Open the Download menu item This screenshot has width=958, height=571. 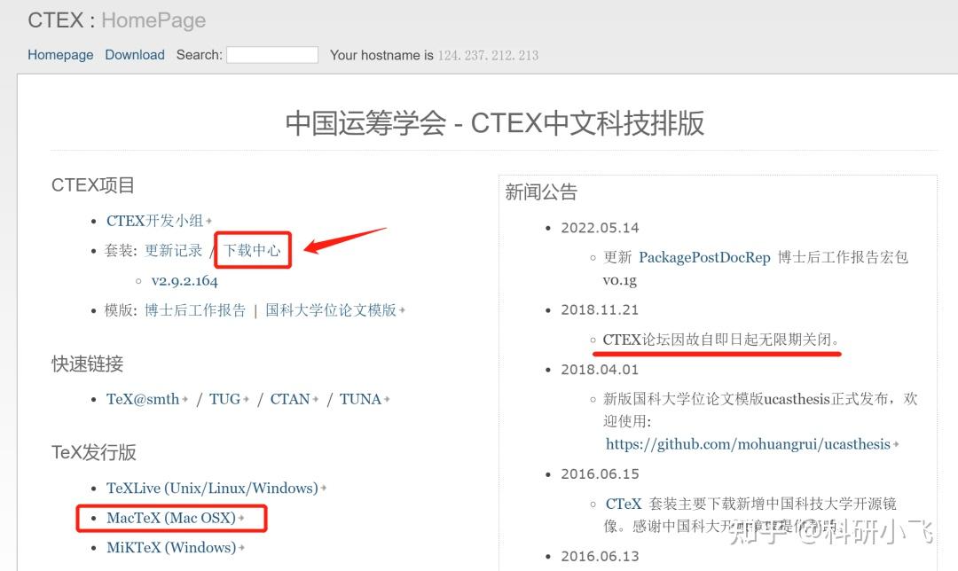(134, 54)
